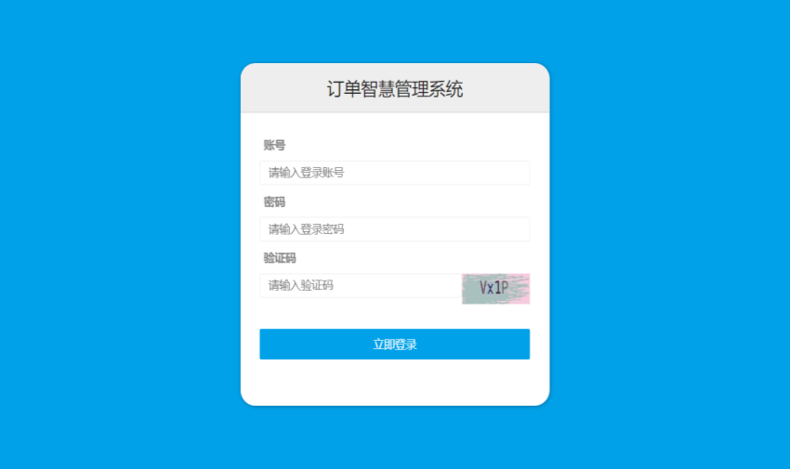Click the 密码 field label

point(274,202)
